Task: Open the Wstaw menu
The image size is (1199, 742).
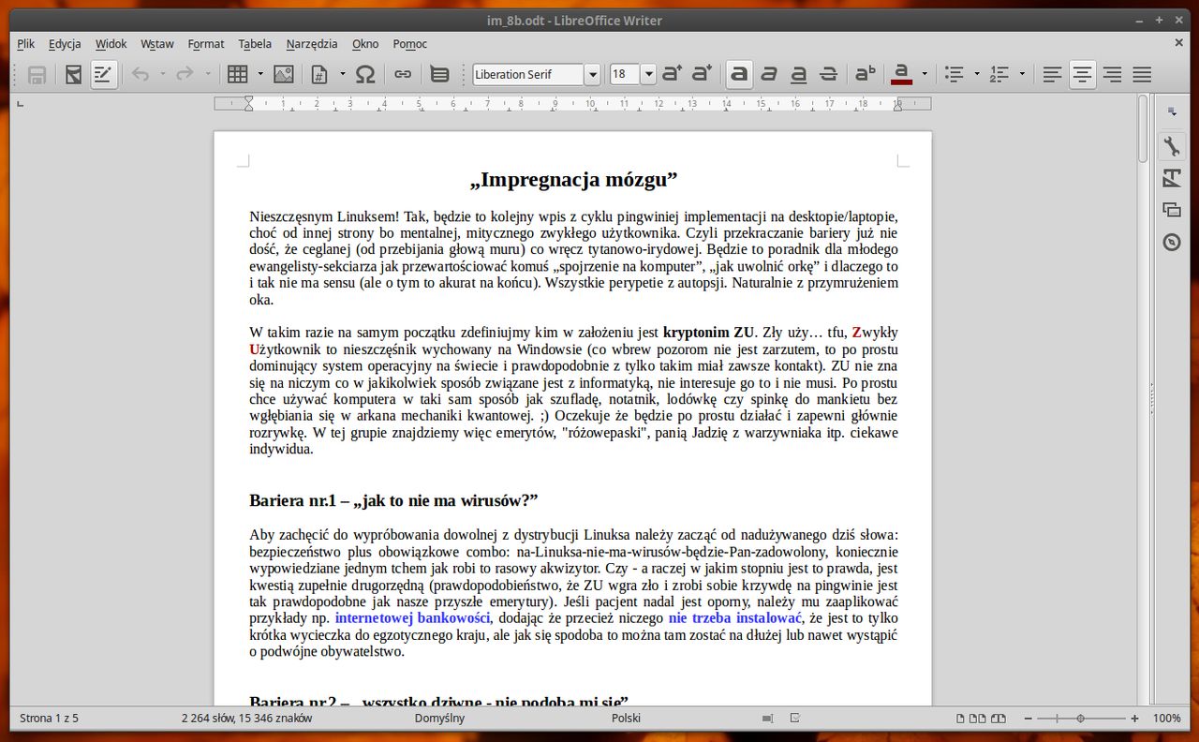Action: point(157,43)
